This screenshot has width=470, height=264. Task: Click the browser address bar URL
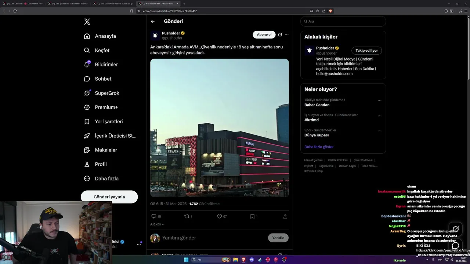[170, 11]
